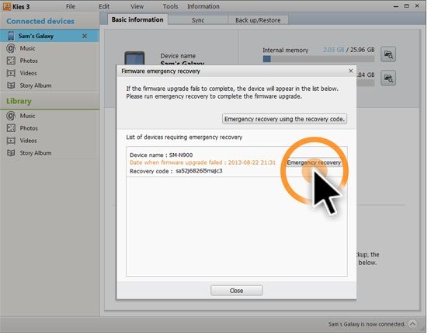Viewport: 431px width, 335px height.
Task: Browse internal memory with the folder search icon
Action: coord(388,54)
